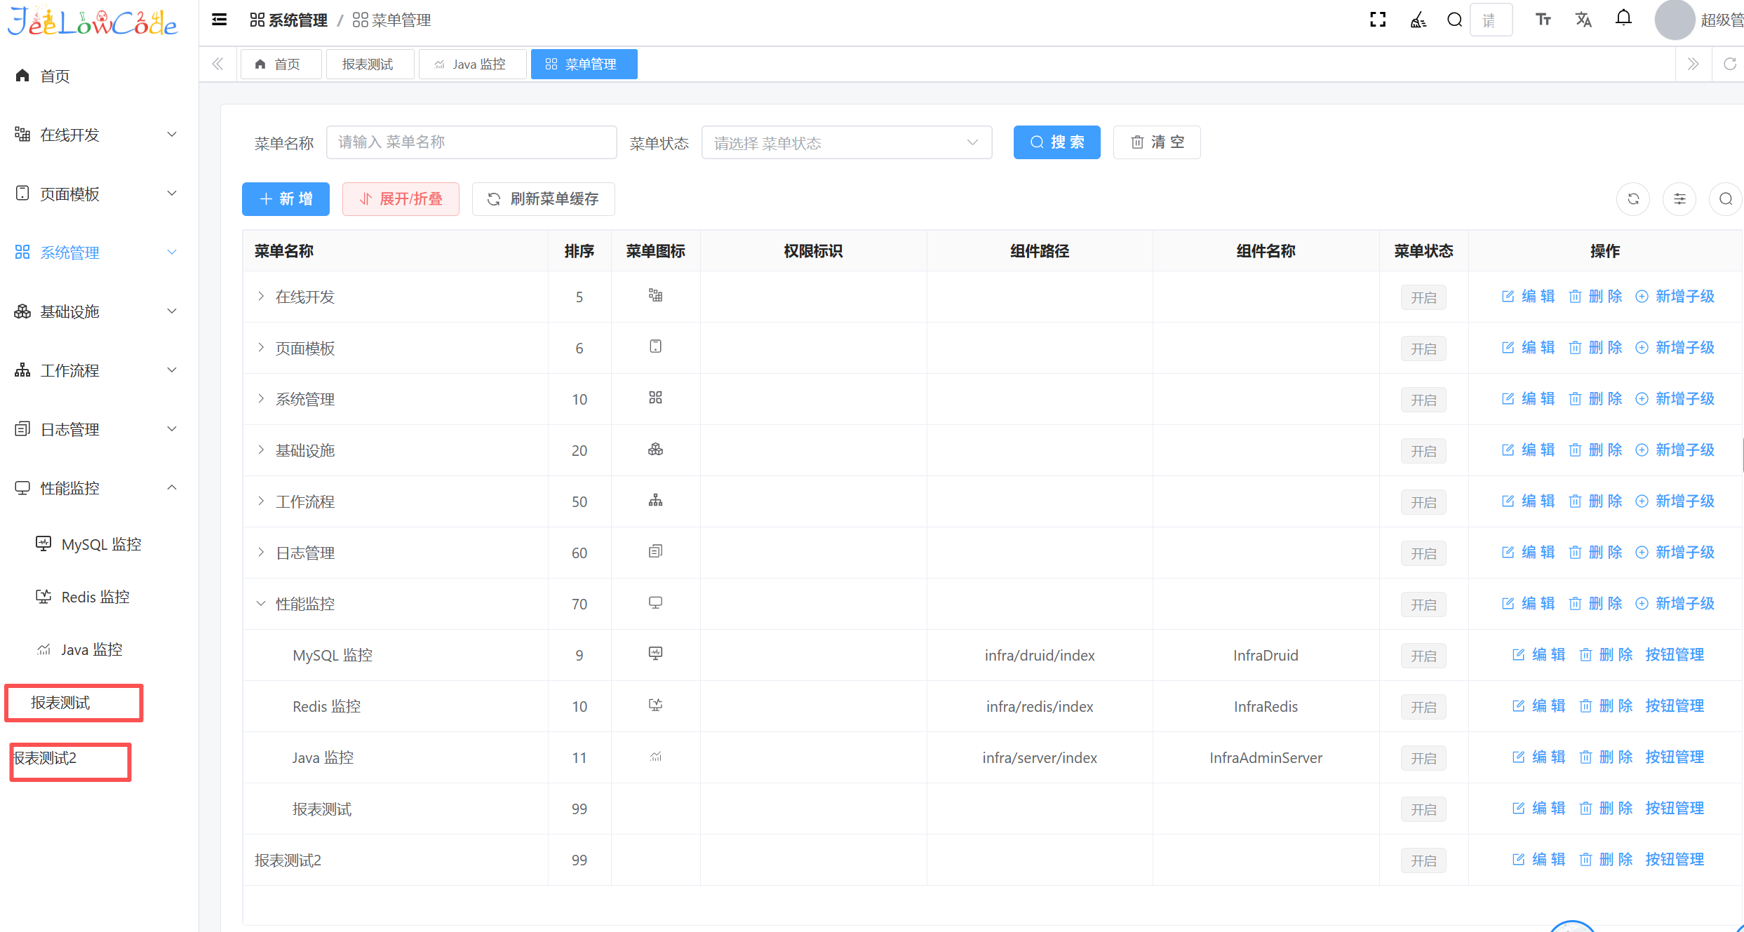Open the 菜单状态 dropdown selector

846,143
